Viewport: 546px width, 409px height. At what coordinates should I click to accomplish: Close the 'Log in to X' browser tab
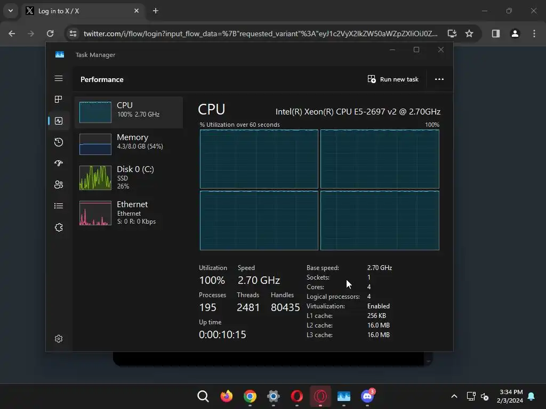click(x=136, y=11)
